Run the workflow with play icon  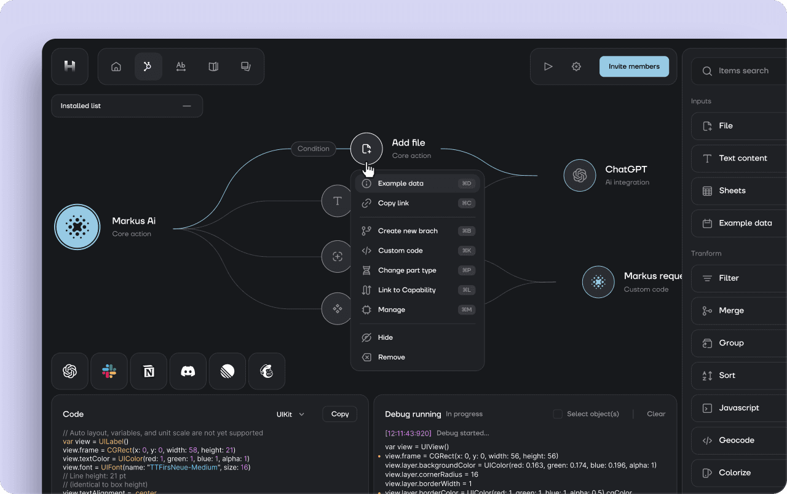(548, 66)
